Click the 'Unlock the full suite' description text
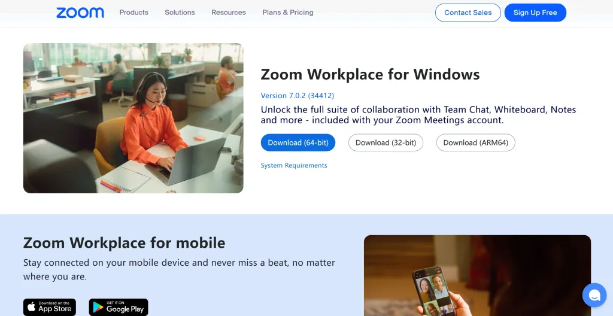613x316 pixels. 418,114
